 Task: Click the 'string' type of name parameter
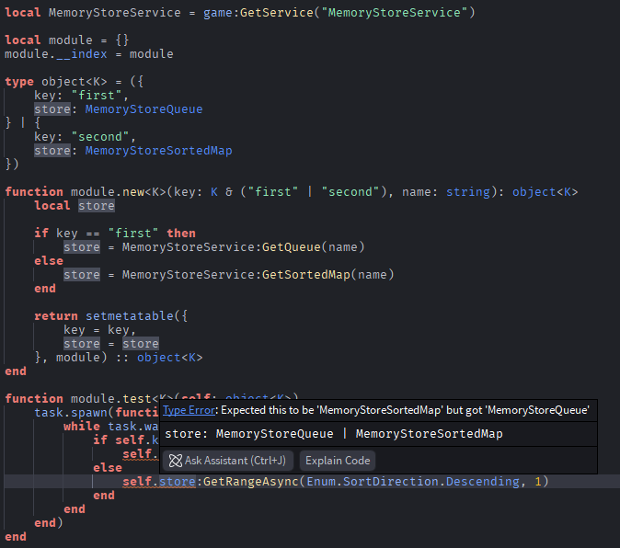(x=468, y=192)
